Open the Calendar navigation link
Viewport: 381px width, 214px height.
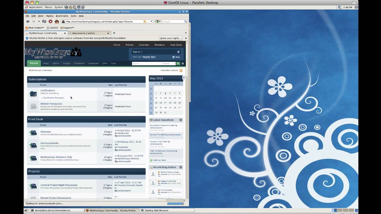pos(144,45)
